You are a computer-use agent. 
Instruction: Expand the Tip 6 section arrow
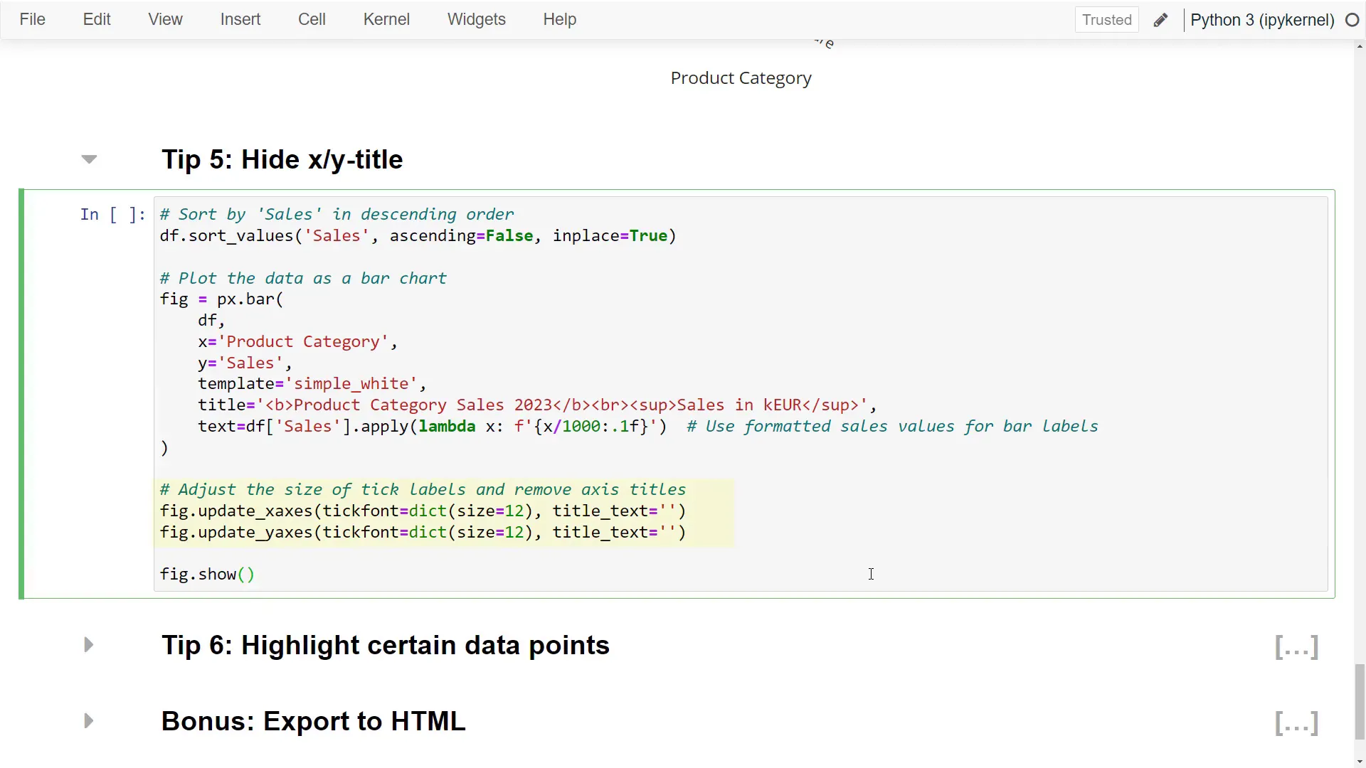click(89, 645)
